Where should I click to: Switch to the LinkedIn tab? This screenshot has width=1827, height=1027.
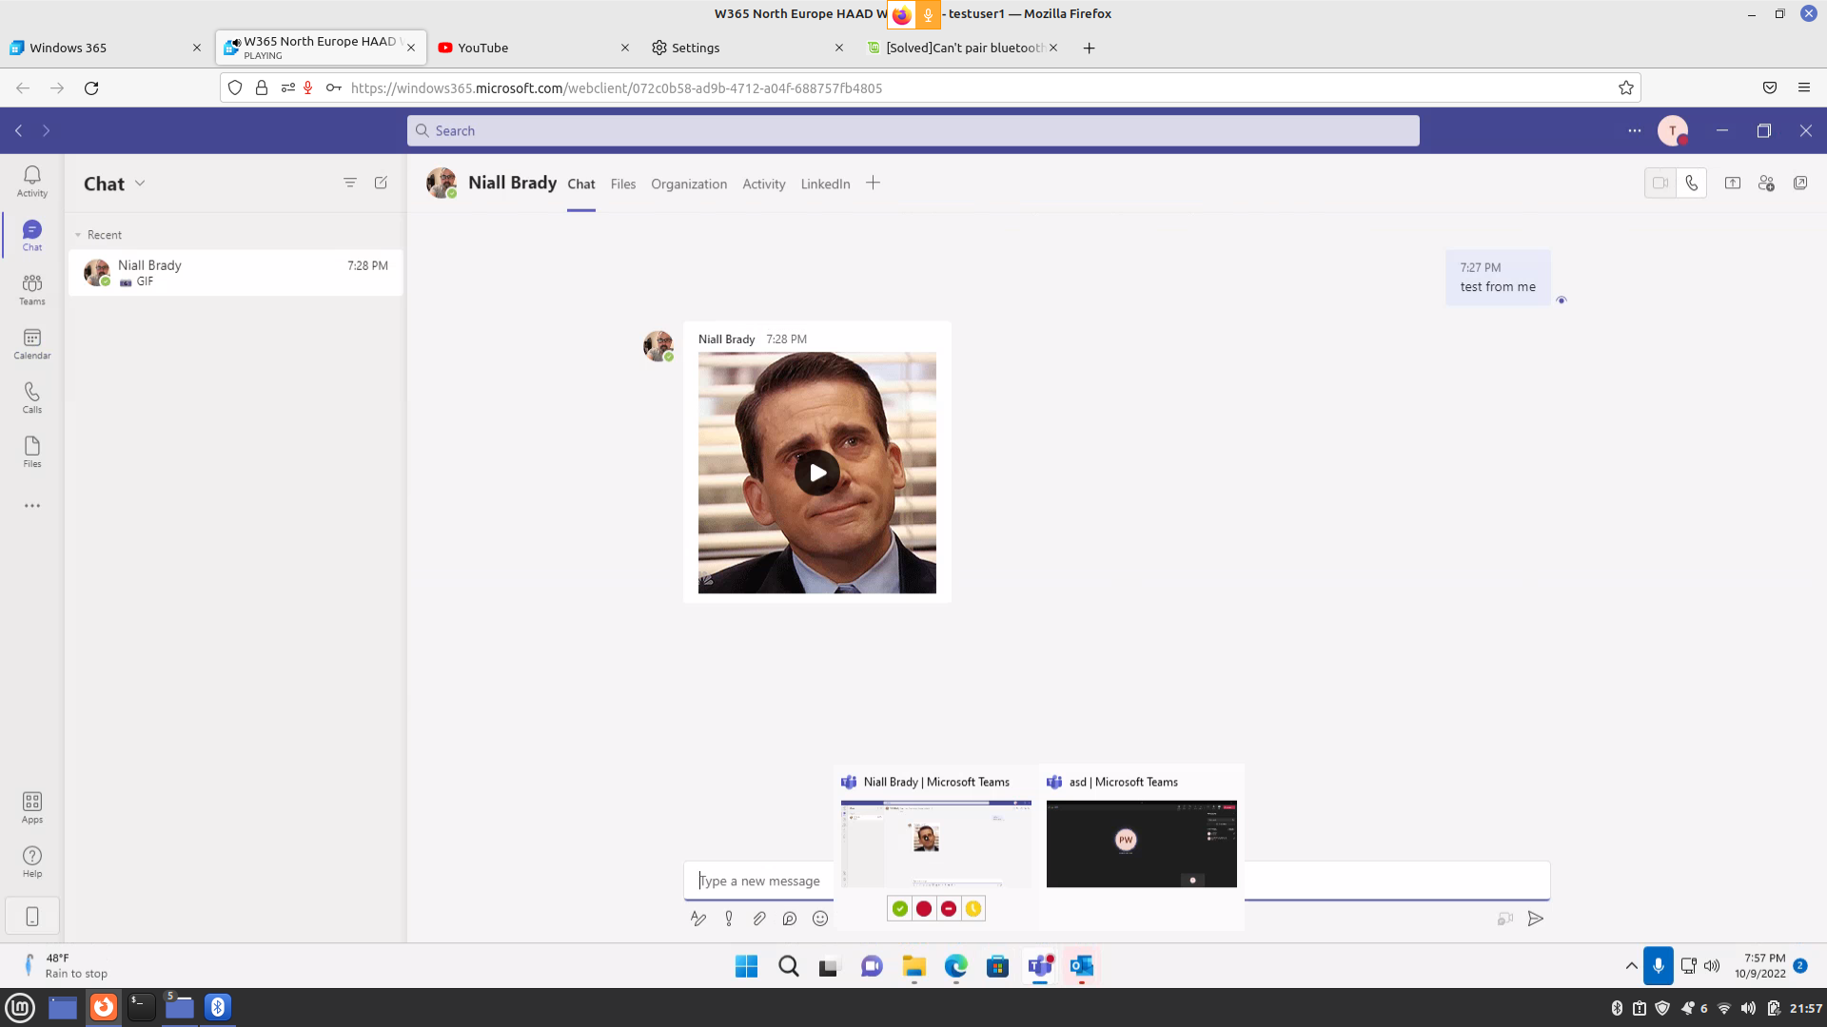coord(825,184)
